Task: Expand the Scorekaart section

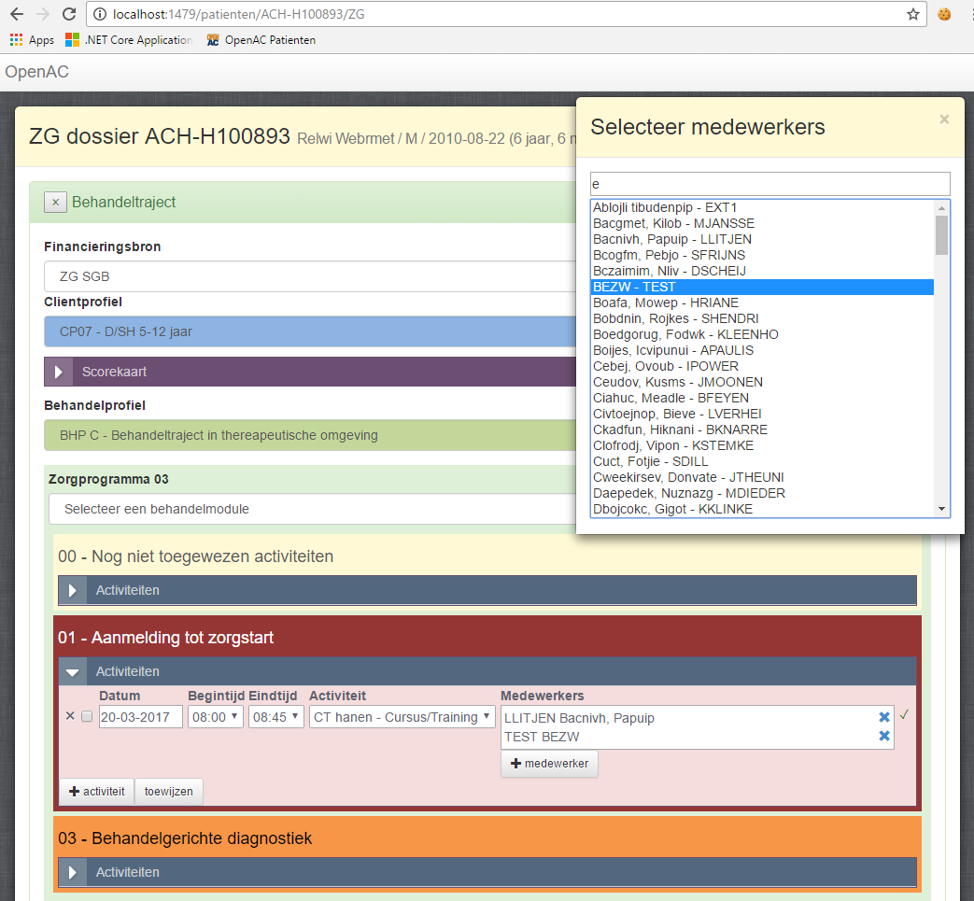Action: click(x=58, y=372)
